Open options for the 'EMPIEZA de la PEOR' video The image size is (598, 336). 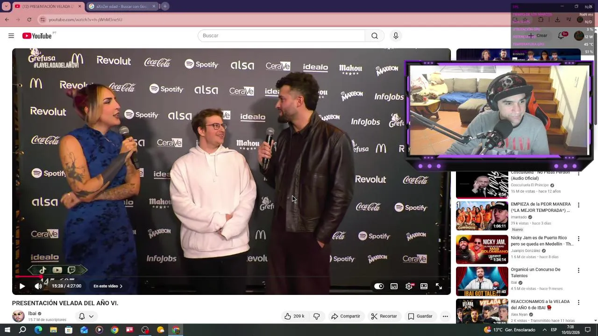click(578, 205)
